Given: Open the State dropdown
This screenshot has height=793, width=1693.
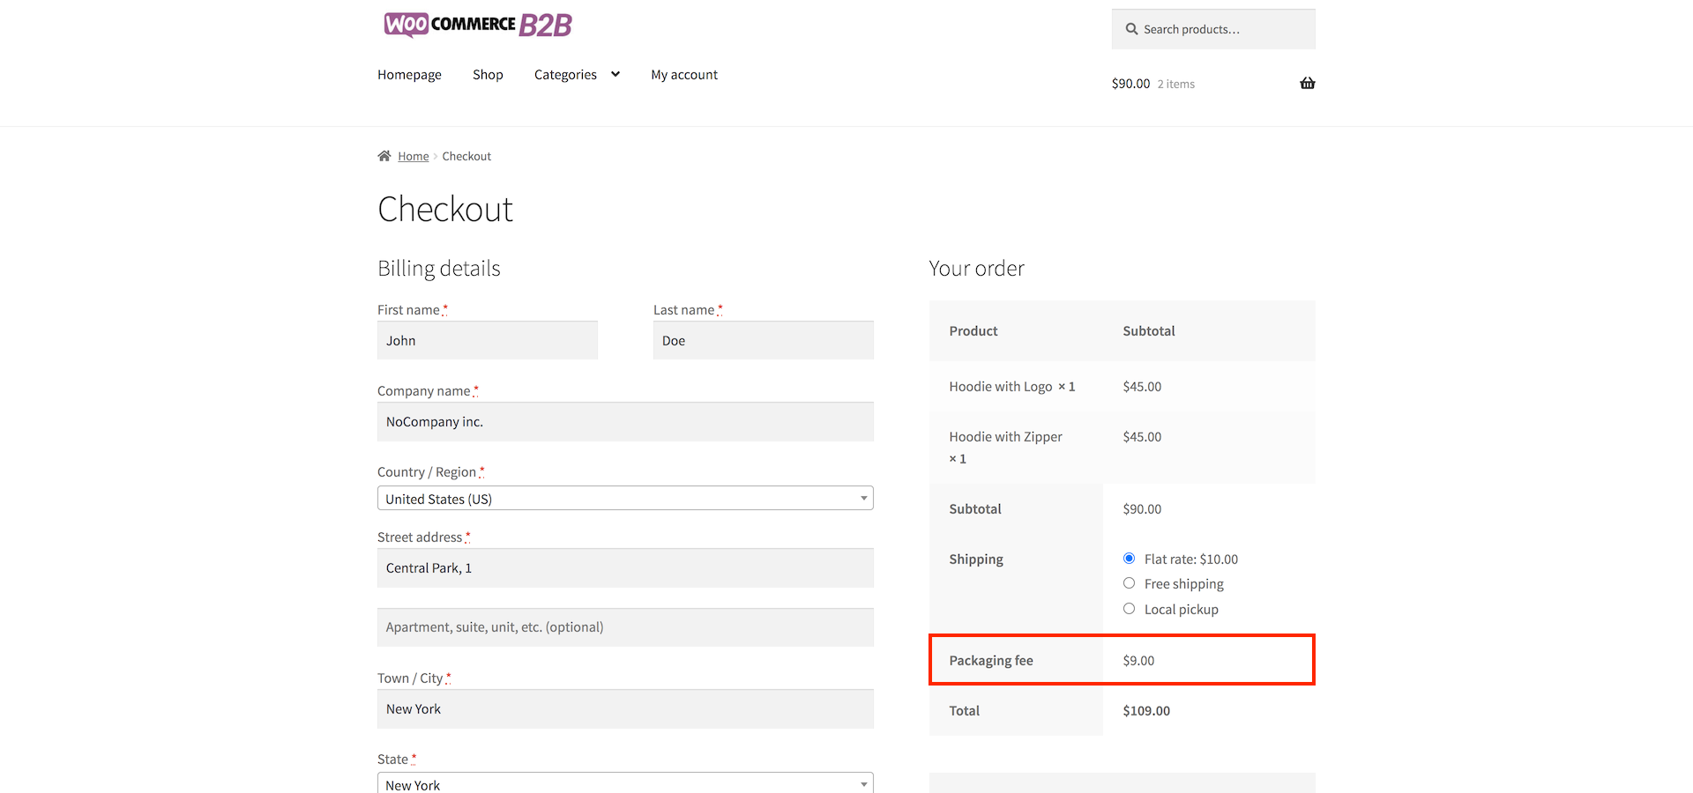Looking at the screenshot, I should pos(625,783).
